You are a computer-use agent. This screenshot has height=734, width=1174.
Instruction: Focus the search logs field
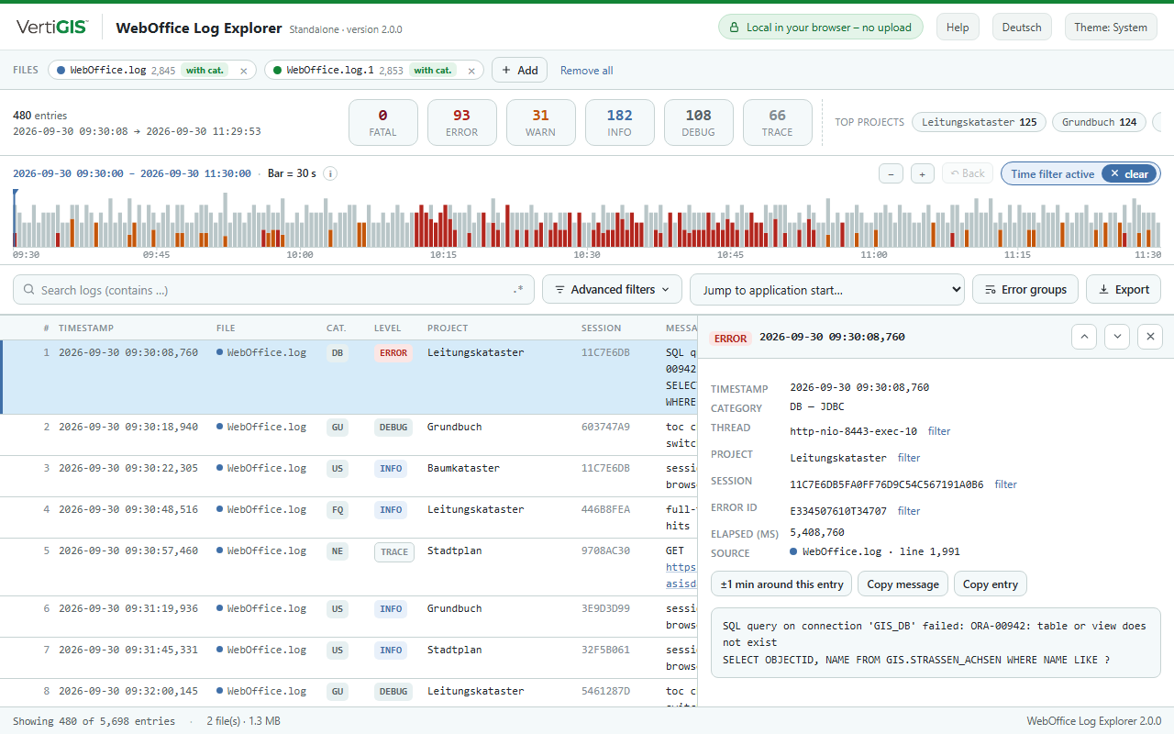pyautogui.click(x=273, y=290)
